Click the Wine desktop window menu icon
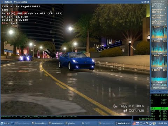Screen dimensions: 168x126 coord(2,2)
